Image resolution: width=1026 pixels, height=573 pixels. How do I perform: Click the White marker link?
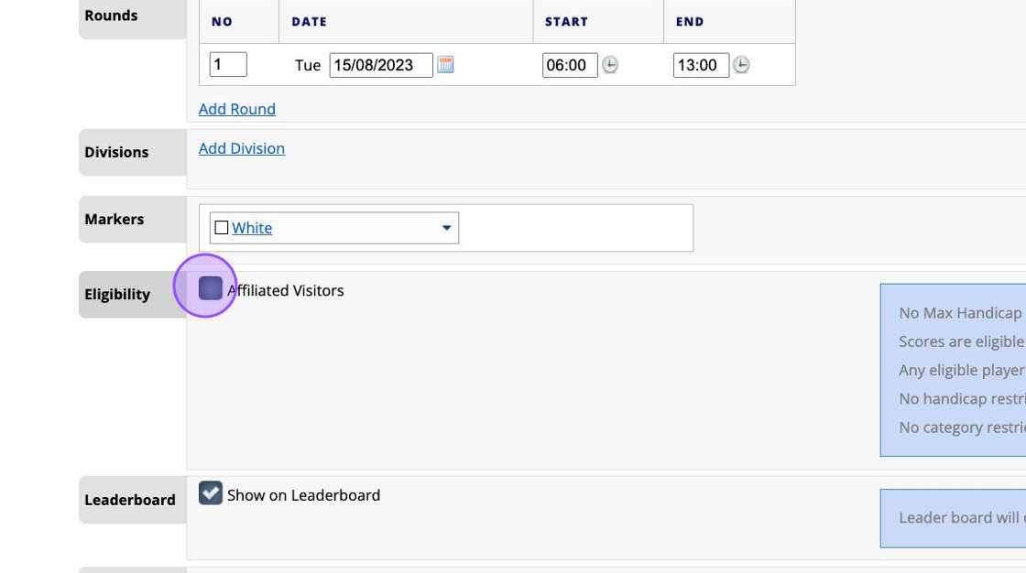[x=252, y=228]
